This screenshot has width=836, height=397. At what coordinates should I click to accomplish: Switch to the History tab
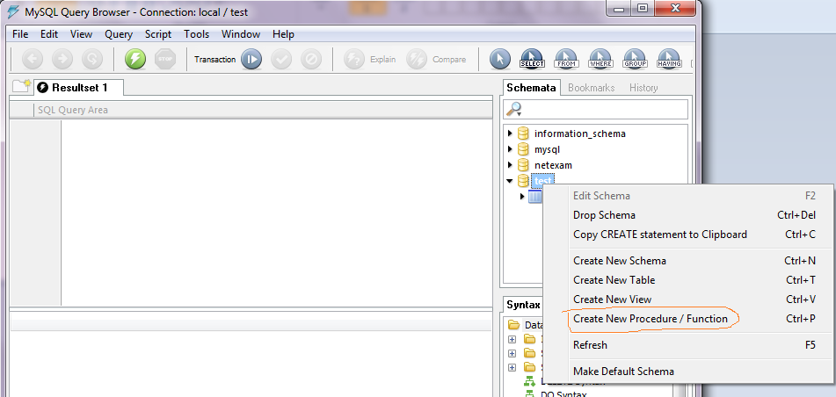pos(643,88)
